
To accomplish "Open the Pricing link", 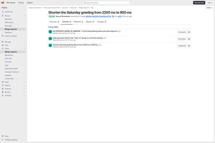I will [x=21, y=3].
